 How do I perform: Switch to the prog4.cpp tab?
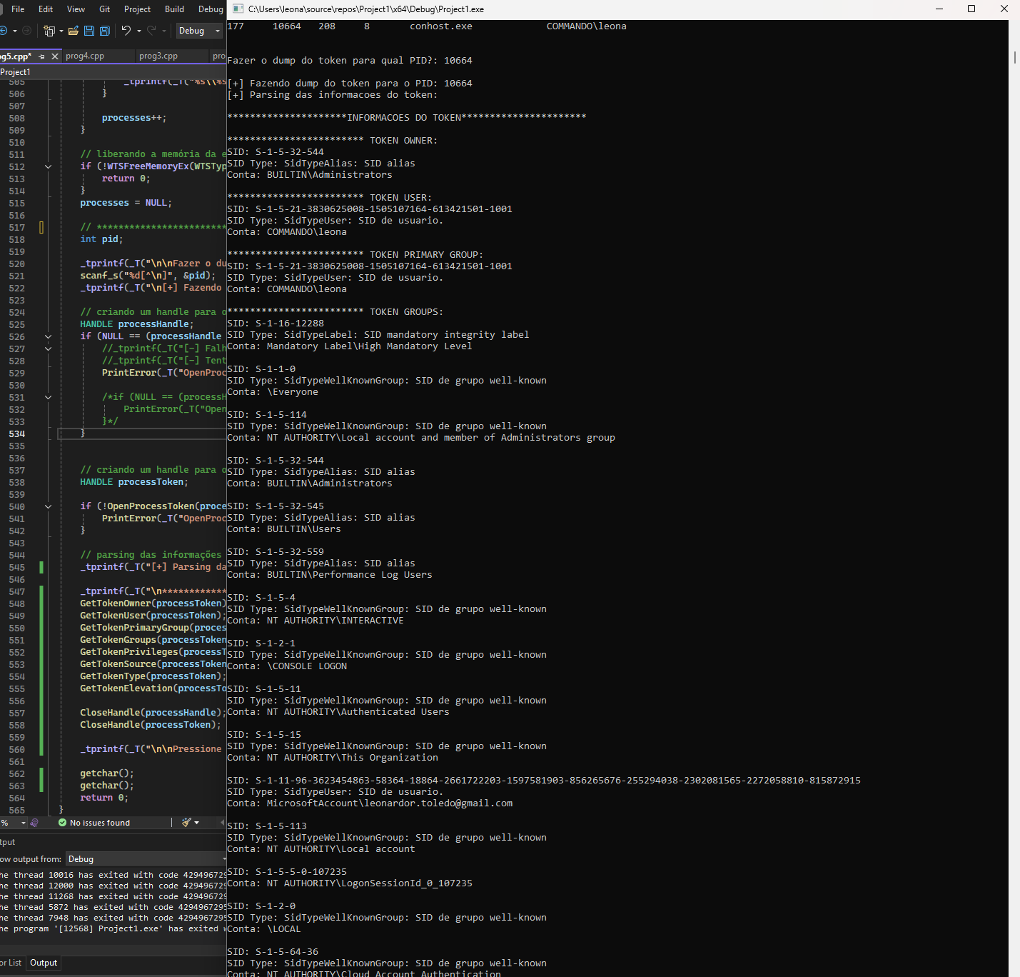point(85,56)
